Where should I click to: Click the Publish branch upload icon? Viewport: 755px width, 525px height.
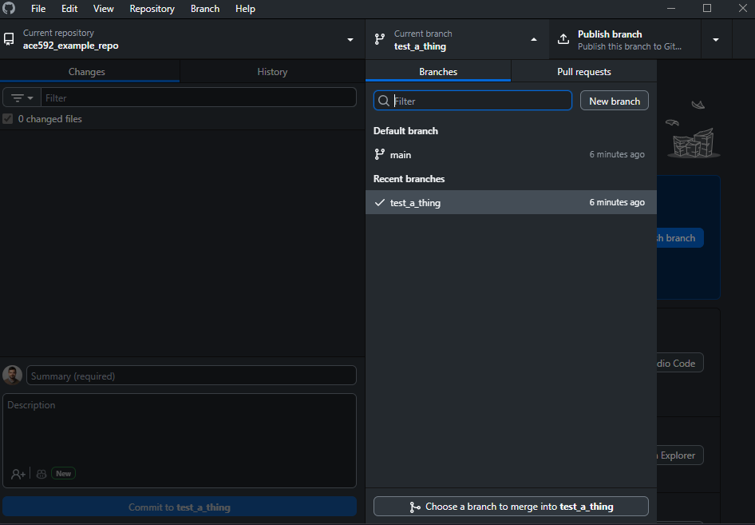[563, 39]
